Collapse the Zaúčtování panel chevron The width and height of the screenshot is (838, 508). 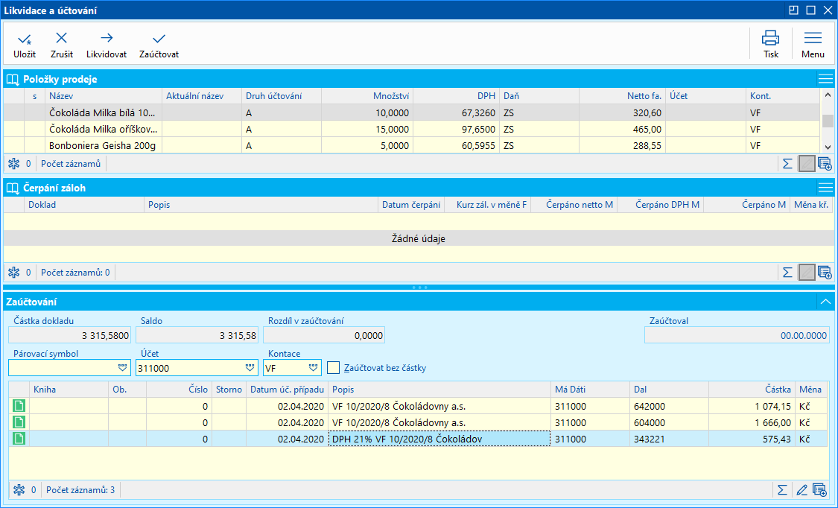pyautogui.click(x=825, y=302)
